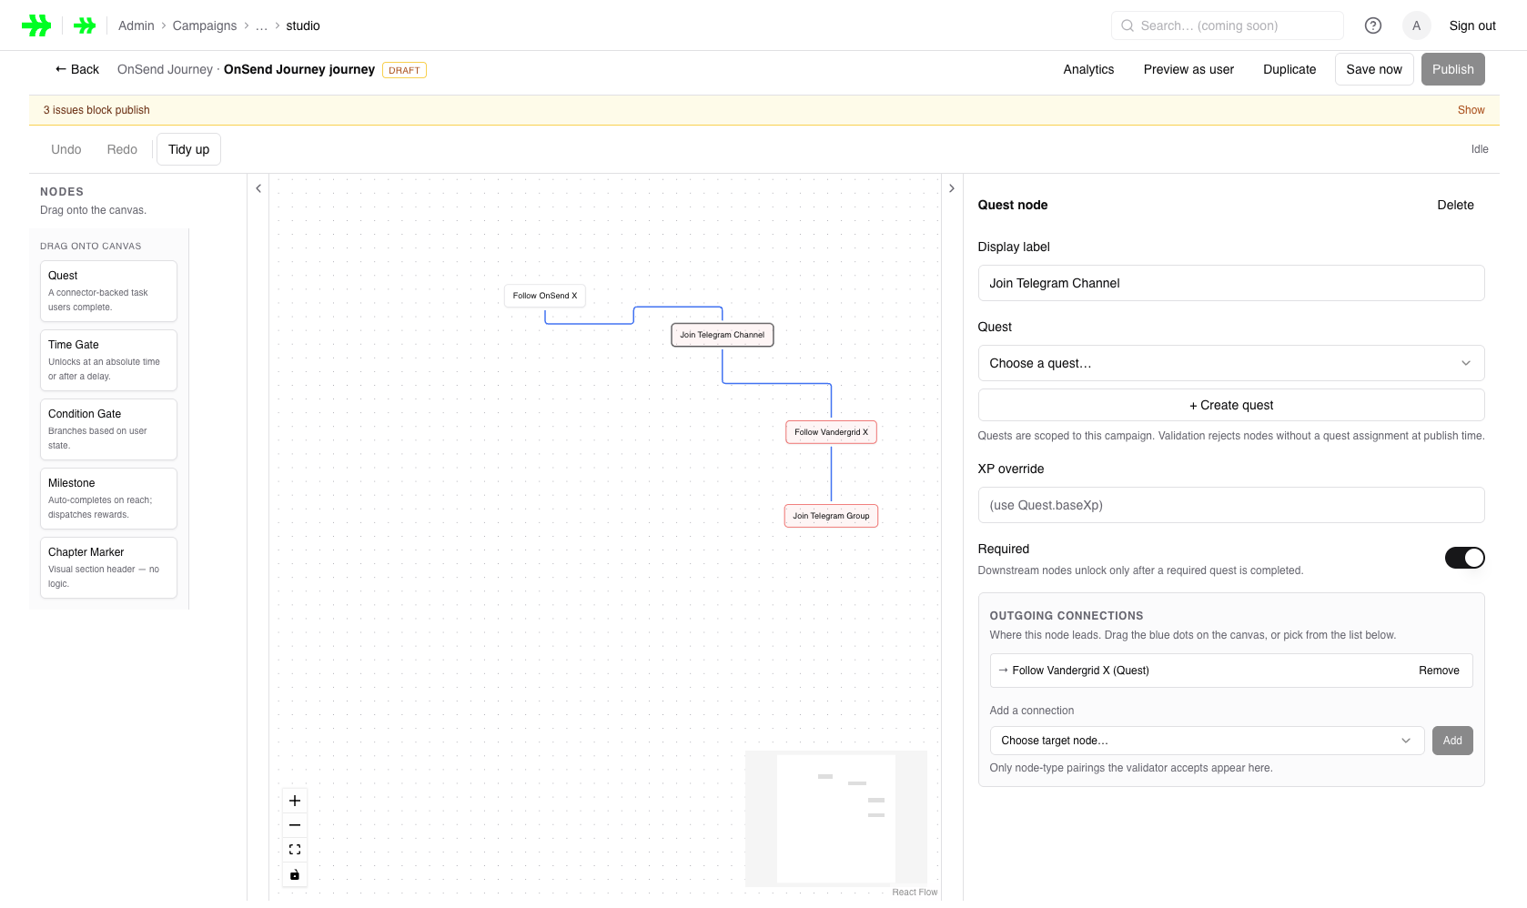Screen dimensions: 1527x908
Task: Open the Choose target node dropdown
Action: point(1207,741)
